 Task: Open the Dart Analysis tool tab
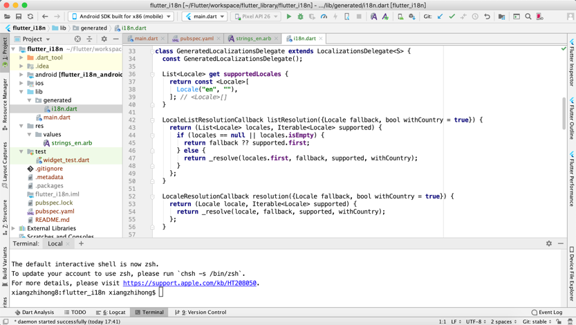[34, 312]
